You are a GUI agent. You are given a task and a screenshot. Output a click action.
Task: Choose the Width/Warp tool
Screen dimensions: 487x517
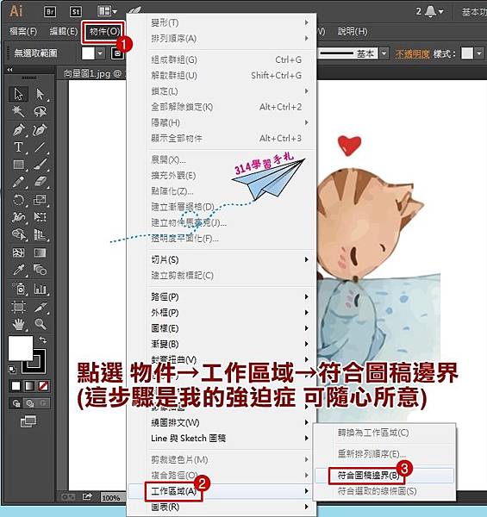tap(18, 217)
